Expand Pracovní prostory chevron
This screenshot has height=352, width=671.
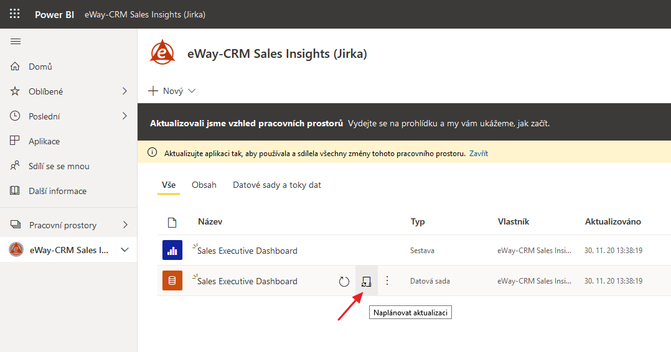point(125,225)
